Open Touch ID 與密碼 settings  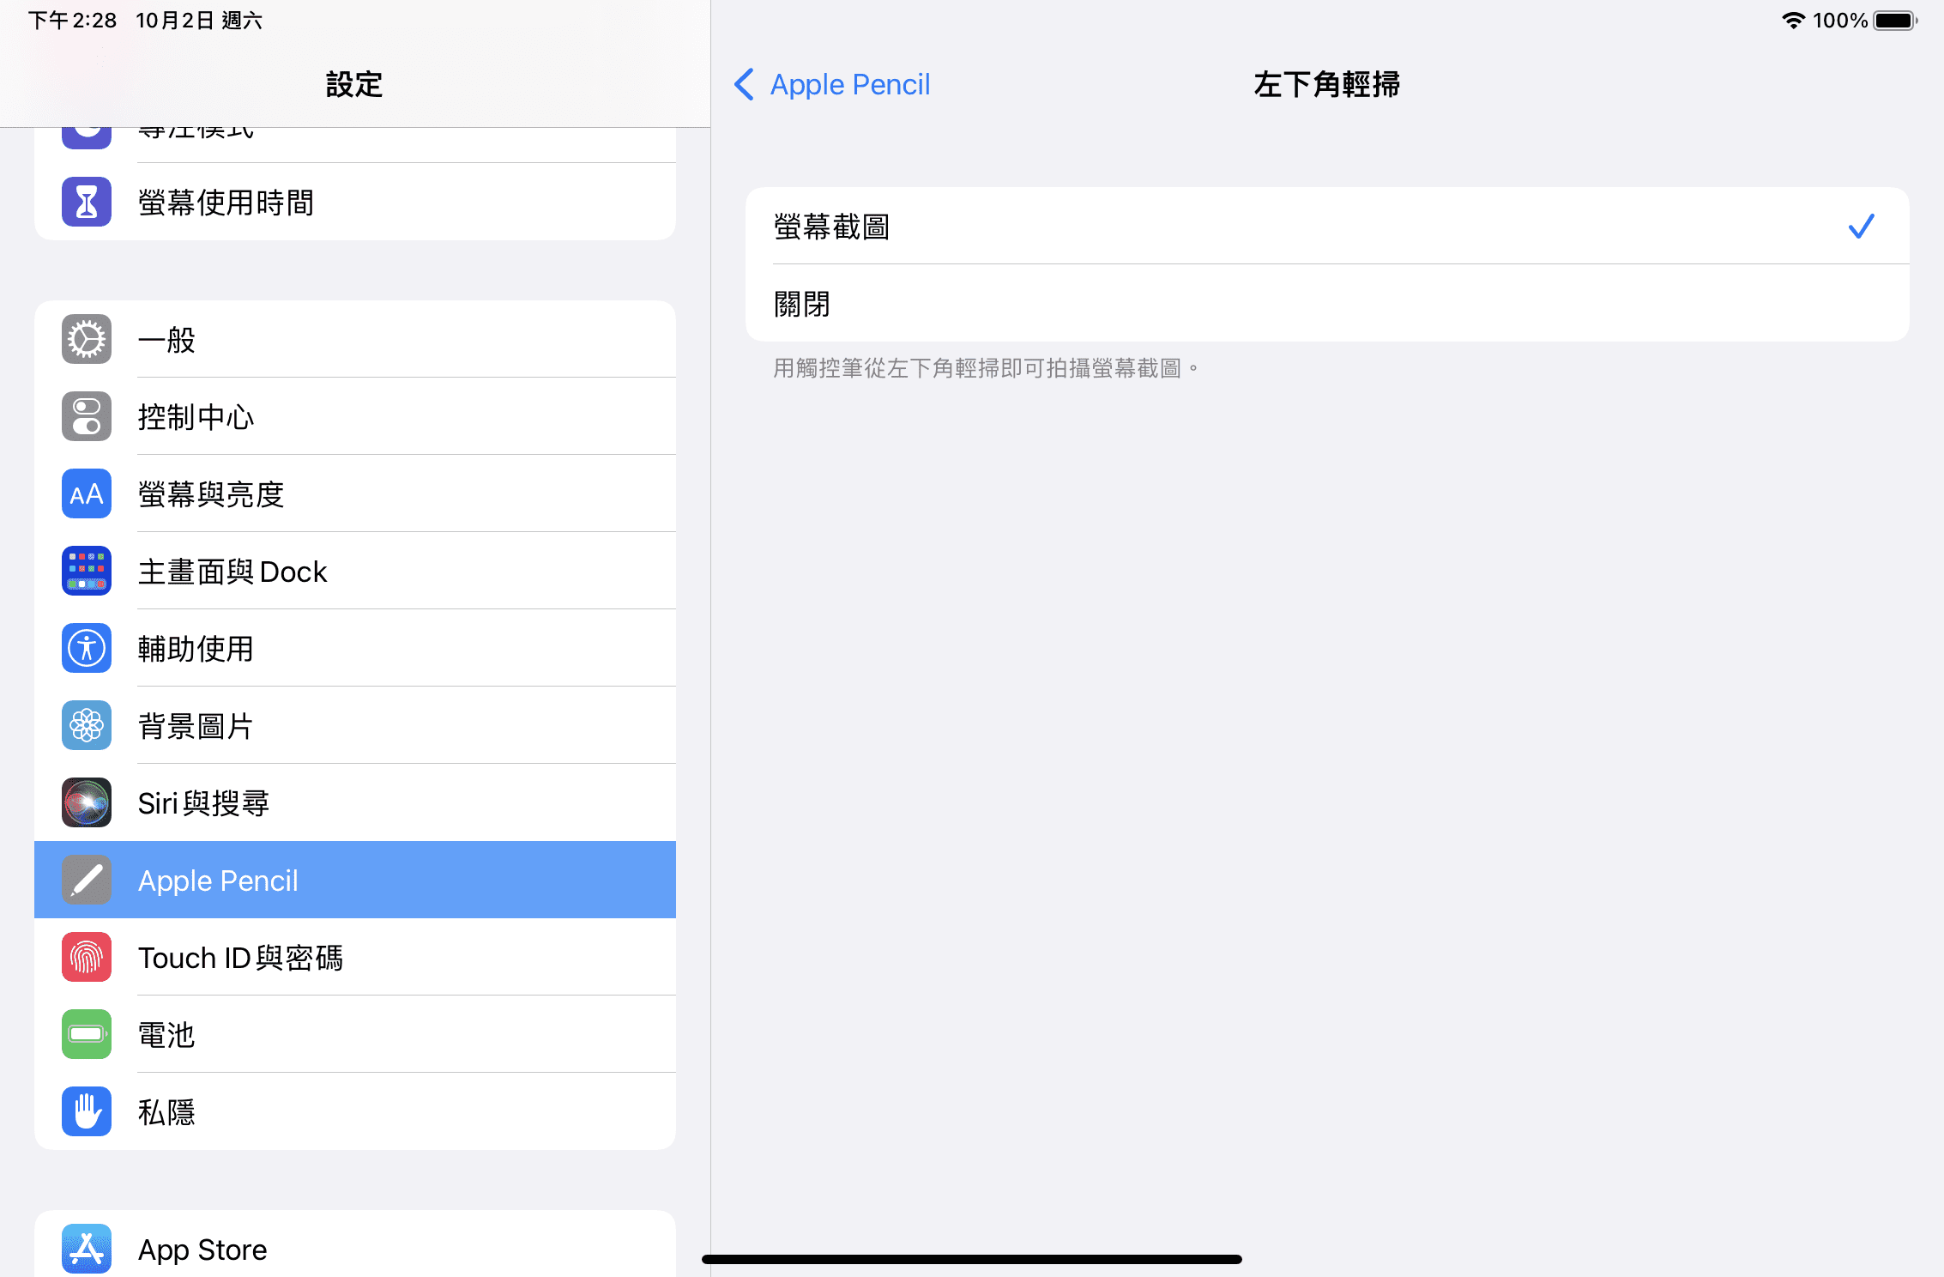tap(355, 957)
